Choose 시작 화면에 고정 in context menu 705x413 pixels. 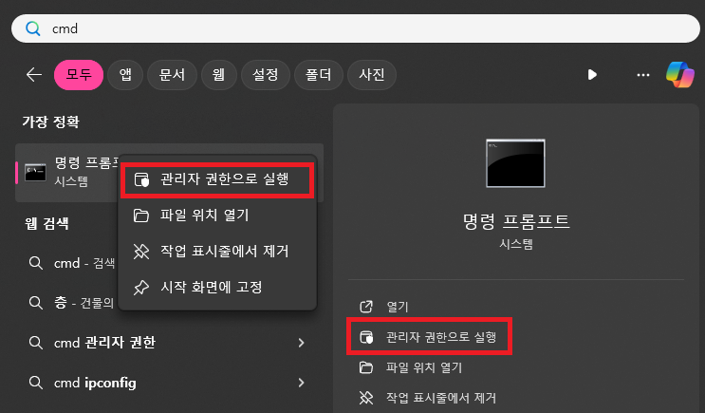pos(217,287)
